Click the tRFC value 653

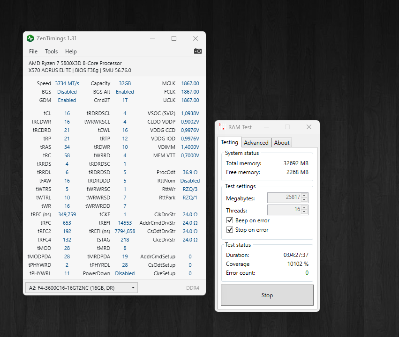[67, 223]
